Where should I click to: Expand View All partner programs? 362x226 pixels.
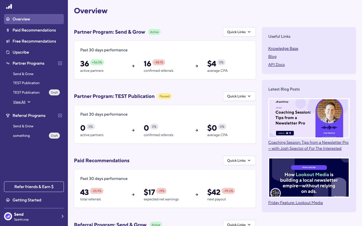[22, 102]
